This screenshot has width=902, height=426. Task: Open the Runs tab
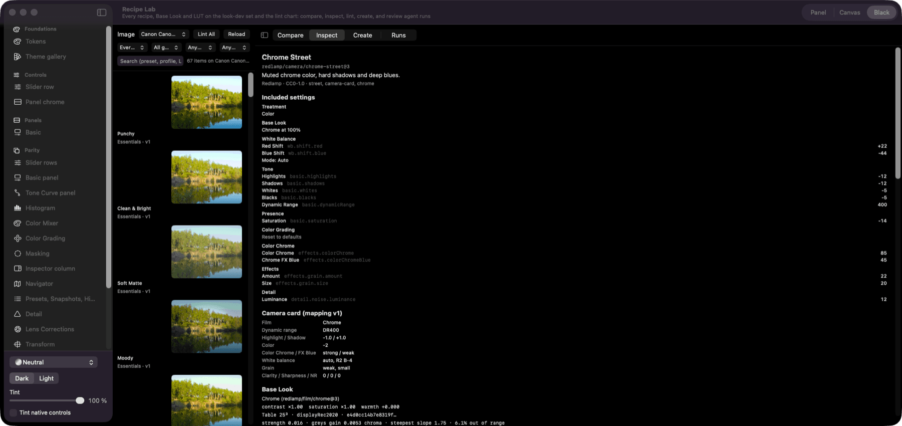point(398,35)
